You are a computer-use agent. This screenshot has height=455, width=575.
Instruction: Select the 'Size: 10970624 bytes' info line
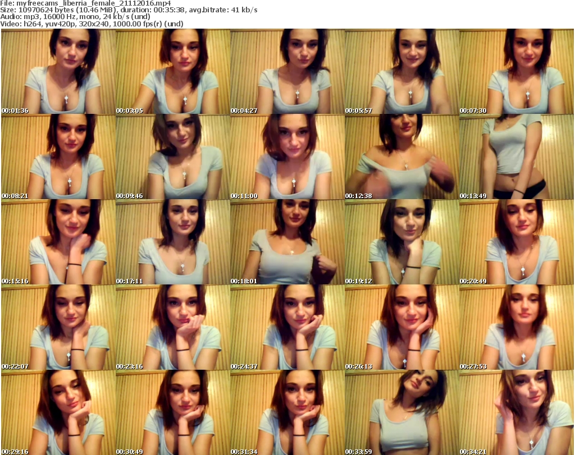point(129,10)
